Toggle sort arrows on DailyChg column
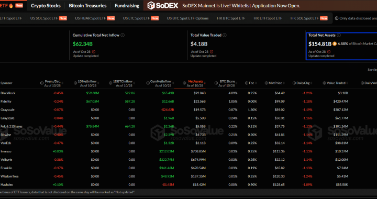The image size is (377, 199). [x=312, y=83]
